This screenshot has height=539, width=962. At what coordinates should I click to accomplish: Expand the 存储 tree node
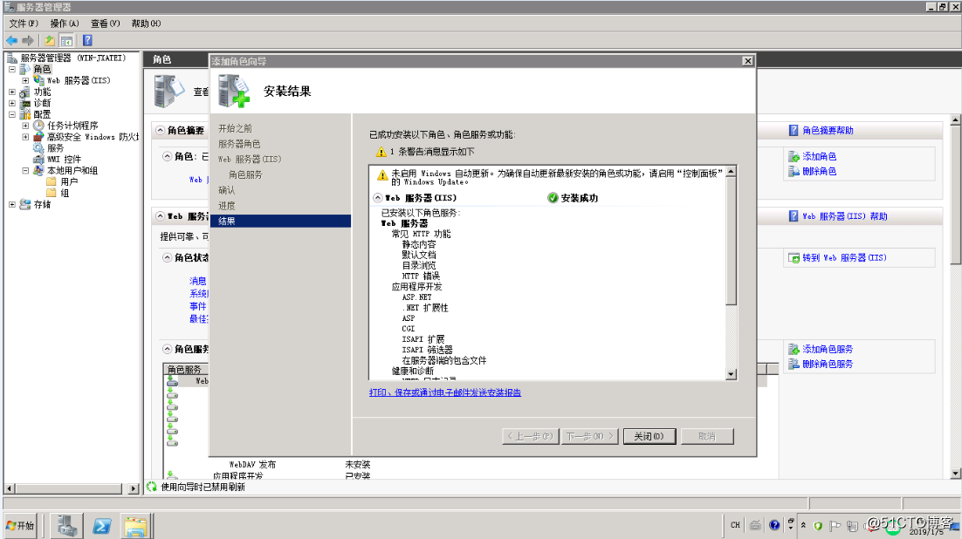(11, 204)
